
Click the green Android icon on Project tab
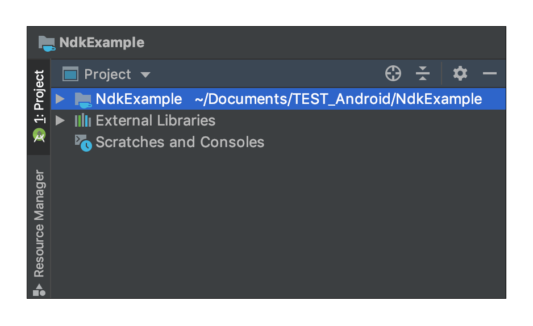(x=39, y=135)
